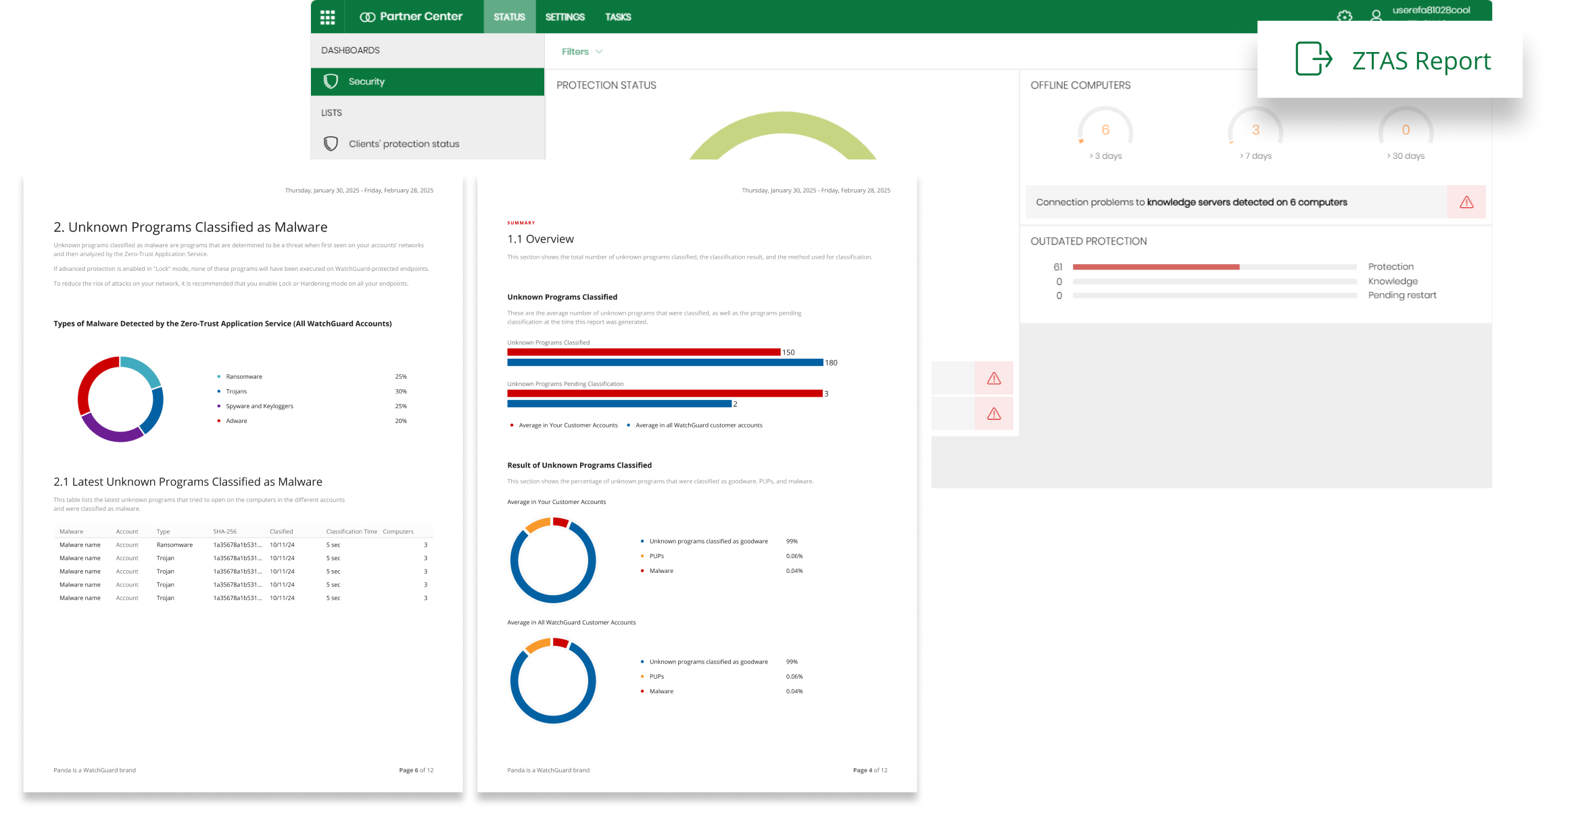Open Clients' protection status list
1582x839 pixels.
(x=404, y=144)
